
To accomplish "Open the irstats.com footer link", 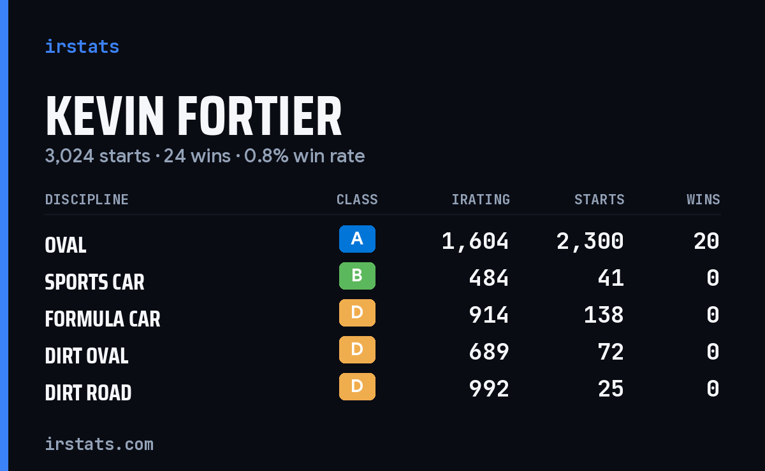I will (99, 444).
